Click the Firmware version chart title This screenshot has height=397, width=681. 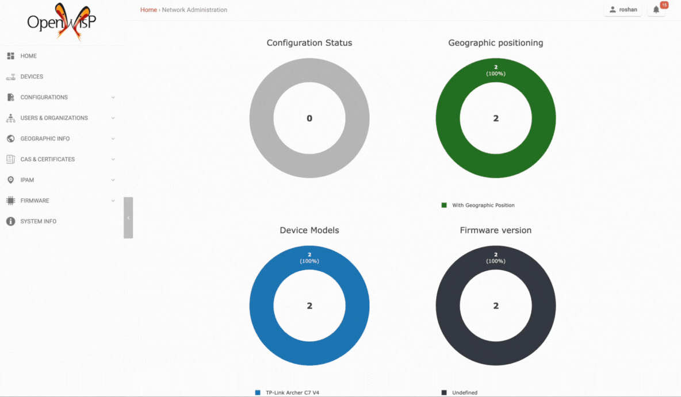coord(496,230)
